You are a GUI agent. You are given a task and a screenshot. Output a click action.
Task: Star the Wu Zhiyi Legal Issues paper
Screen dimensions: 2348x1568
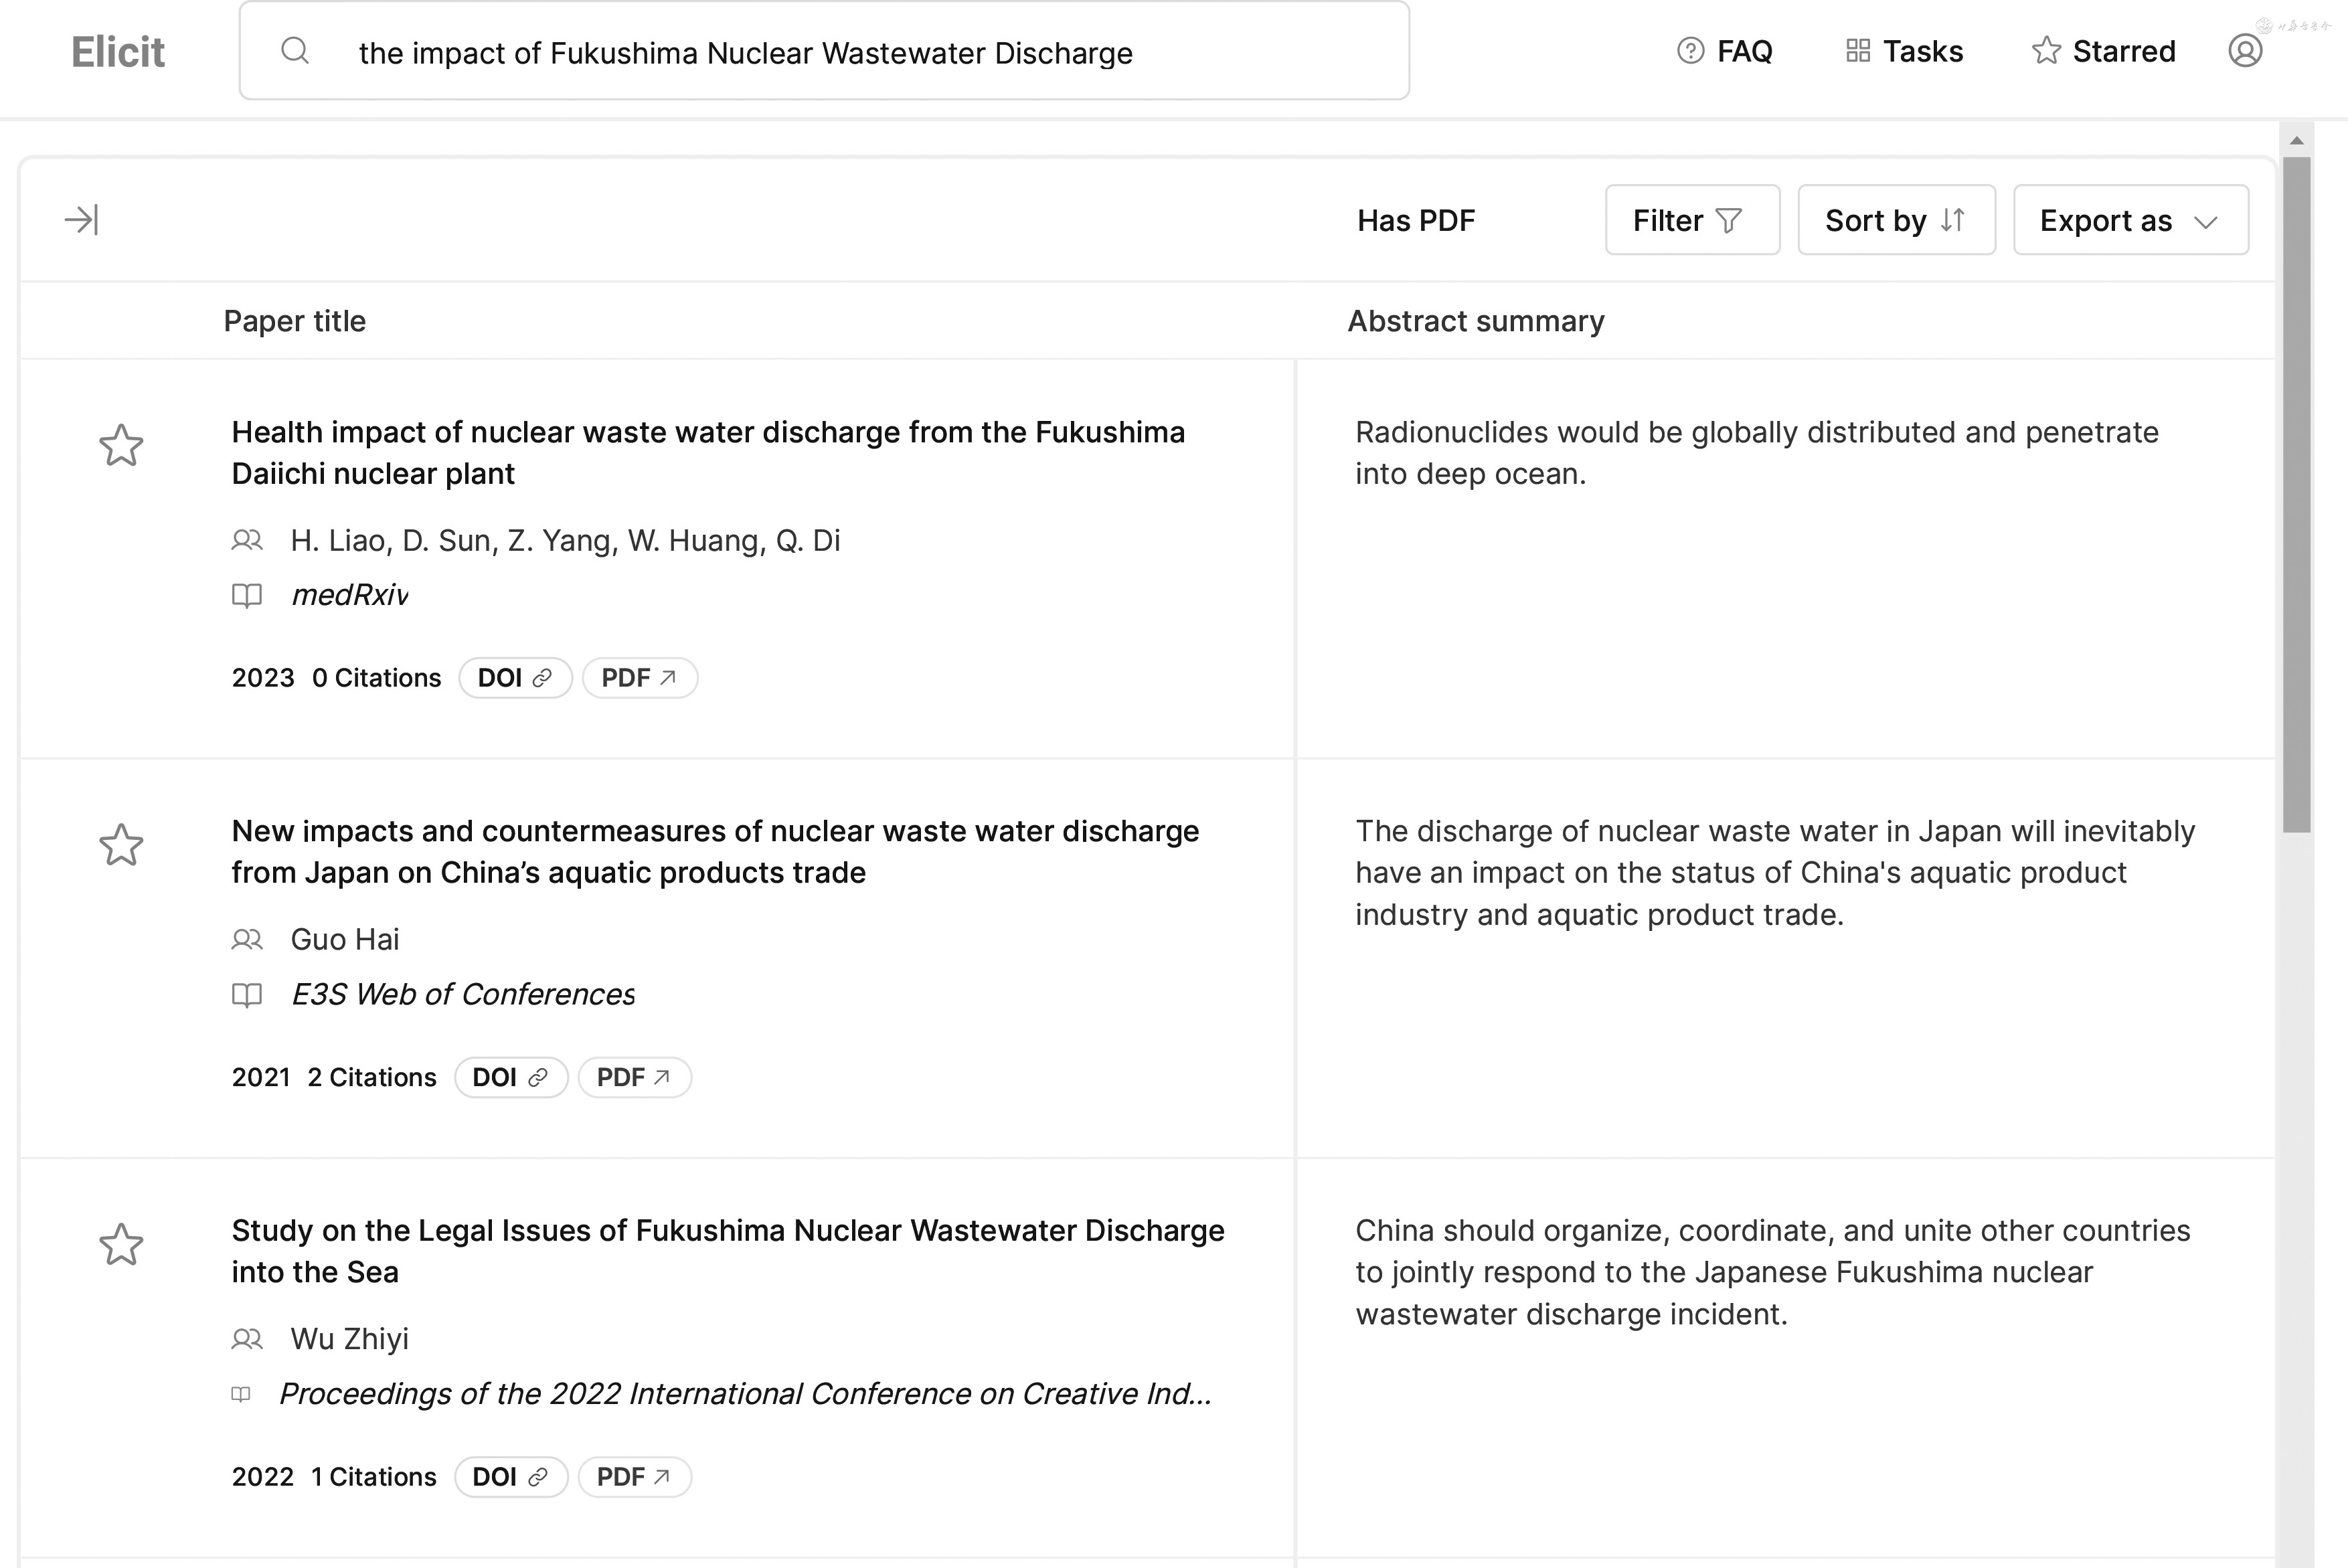click(x=121, y=1245)
